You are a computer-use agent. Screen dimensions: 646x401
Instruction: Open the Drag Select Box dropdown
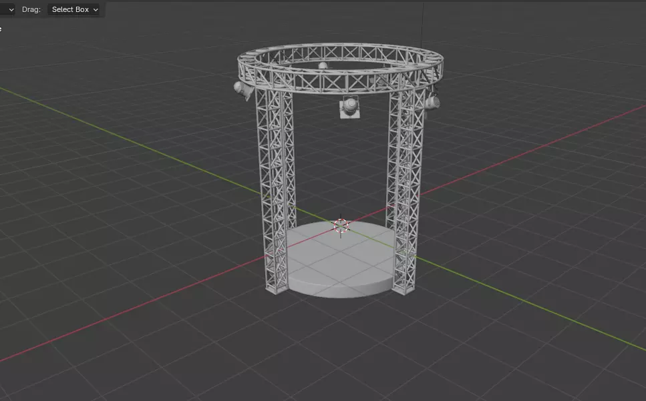click(x=73, y=9)
